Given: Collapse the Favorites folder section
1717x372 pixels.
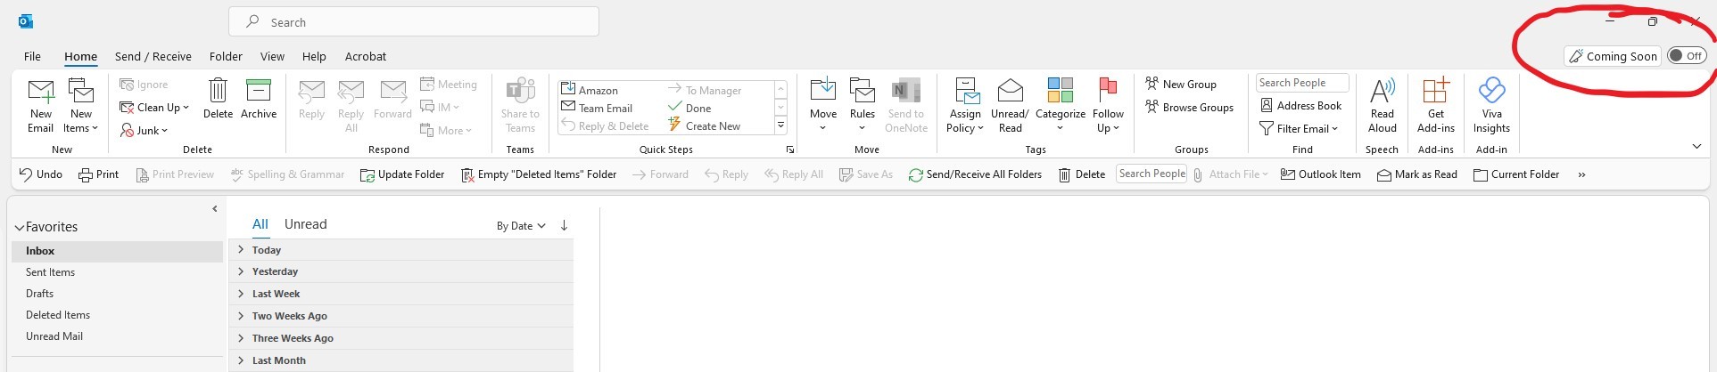Looking at the screenshot, I should [20, 228].
